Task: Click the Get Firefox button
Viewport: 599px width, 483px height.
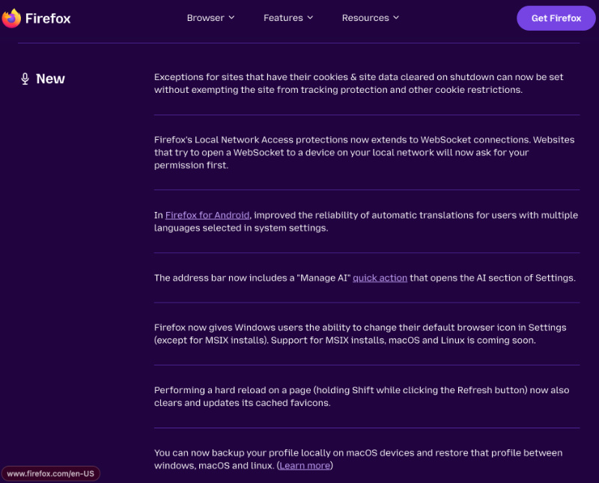Action: (x=556, y=18)
